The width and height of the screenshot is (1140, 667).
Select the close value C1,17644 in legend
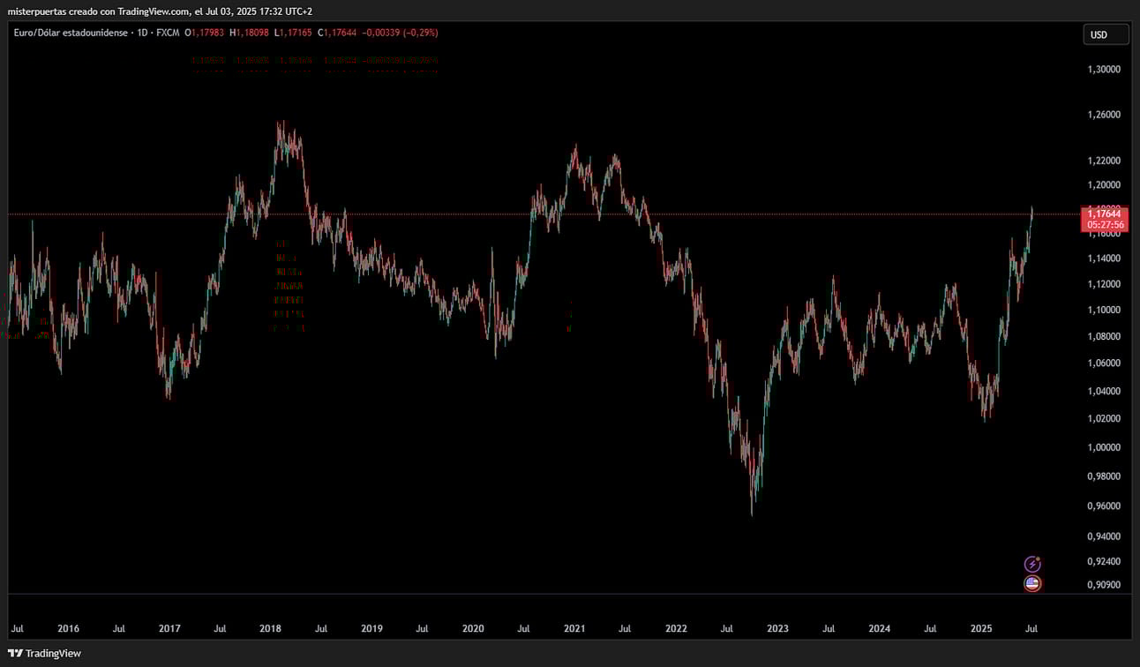337,33
